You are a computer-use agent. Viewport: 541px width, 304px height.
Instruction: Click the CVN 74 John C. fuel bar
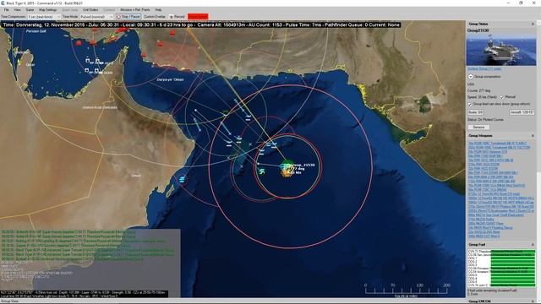[513, 285]
